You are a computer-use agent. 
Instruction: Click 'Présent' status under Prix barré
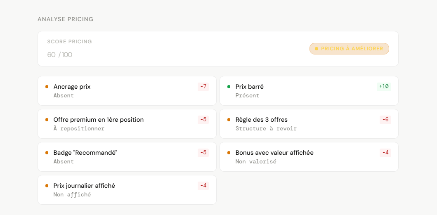247,96
